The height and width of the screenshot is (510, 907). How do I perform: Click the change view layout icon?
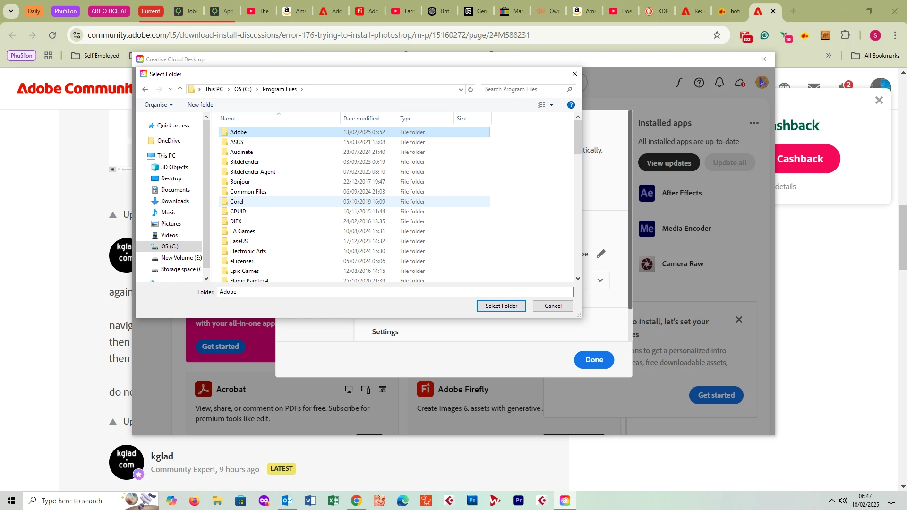coord(541,105)
